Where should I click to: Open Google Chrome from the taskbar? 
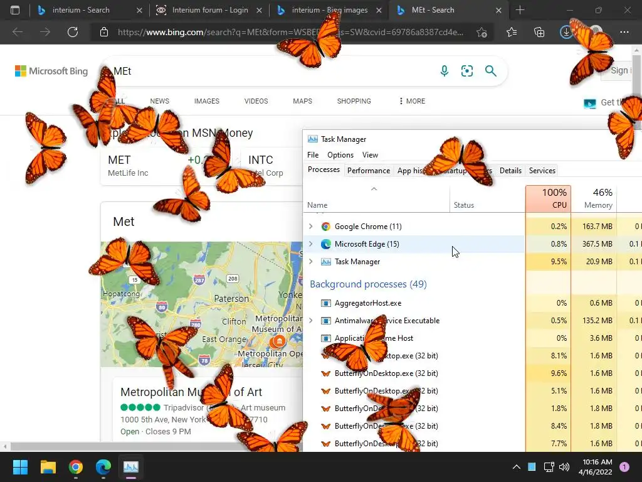76,467
